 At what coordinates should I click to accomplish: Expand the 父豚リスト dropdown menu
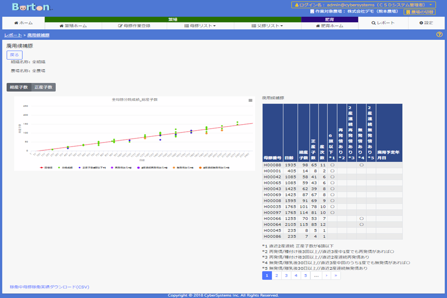pos(267,26)
